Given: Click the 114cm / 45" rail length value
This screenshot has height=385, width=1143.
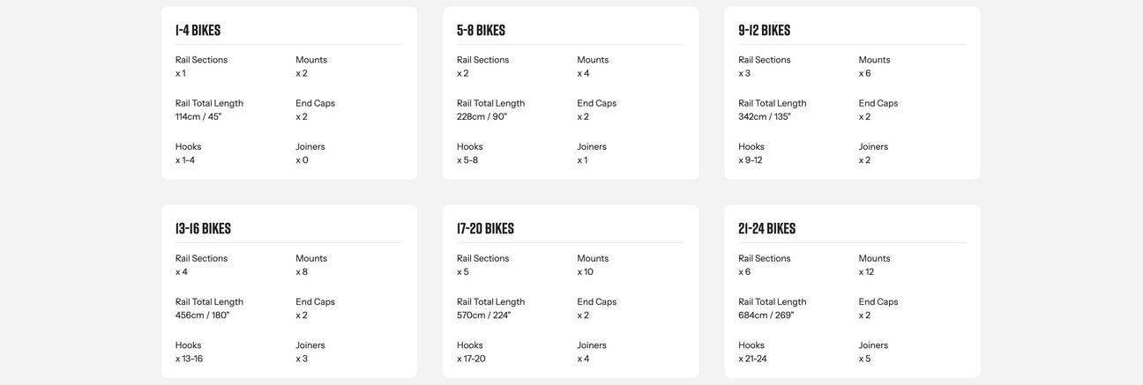Looking at the screenshot, I should click(198, 116).
